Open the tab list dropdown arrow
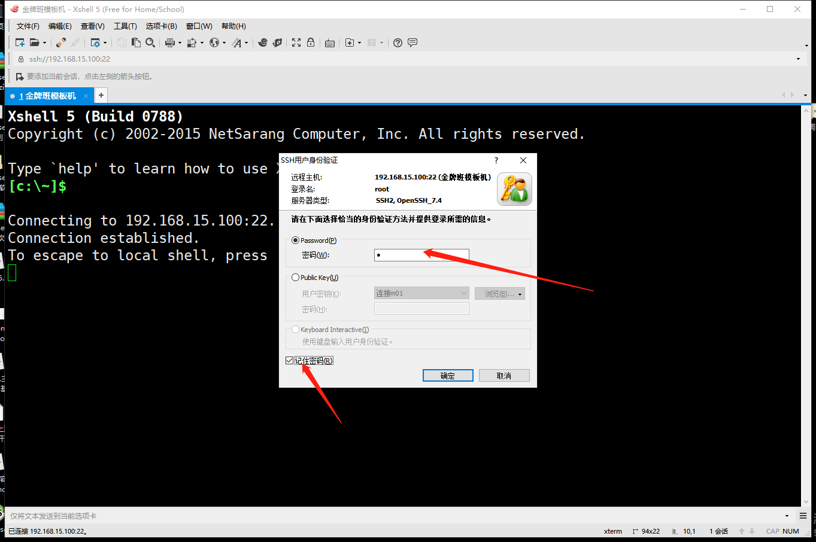 pyautogui.click(x=805, y=95)
